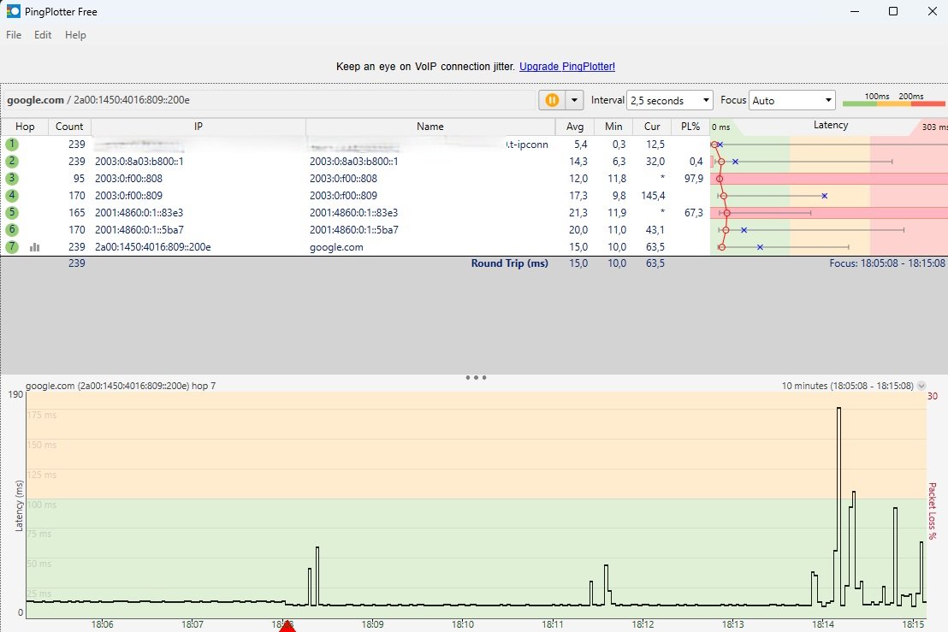Toggle the timeline graph icon on hop 7
The image size is (948, 632).
[34, 247]
